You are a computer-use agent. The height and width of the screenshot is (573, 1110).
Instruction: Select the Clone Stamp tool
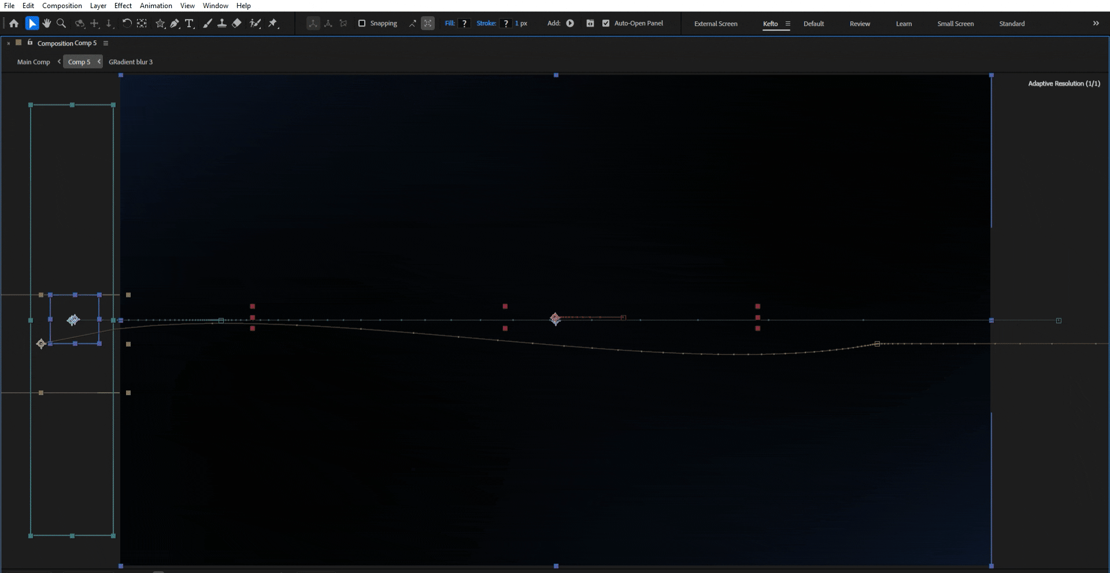tap(221, 24)
